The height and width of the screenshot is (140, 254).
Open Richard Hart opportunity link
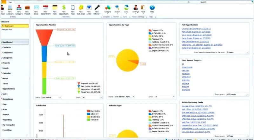(x=196, y=48)
